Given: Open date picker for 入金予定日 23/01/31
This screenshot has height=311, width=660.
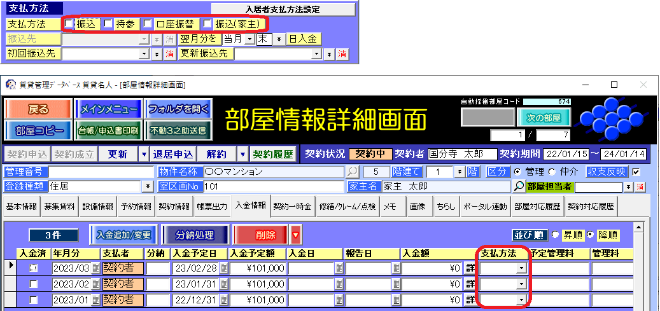Looking at the screenshot, I should [x=221, y=284].
